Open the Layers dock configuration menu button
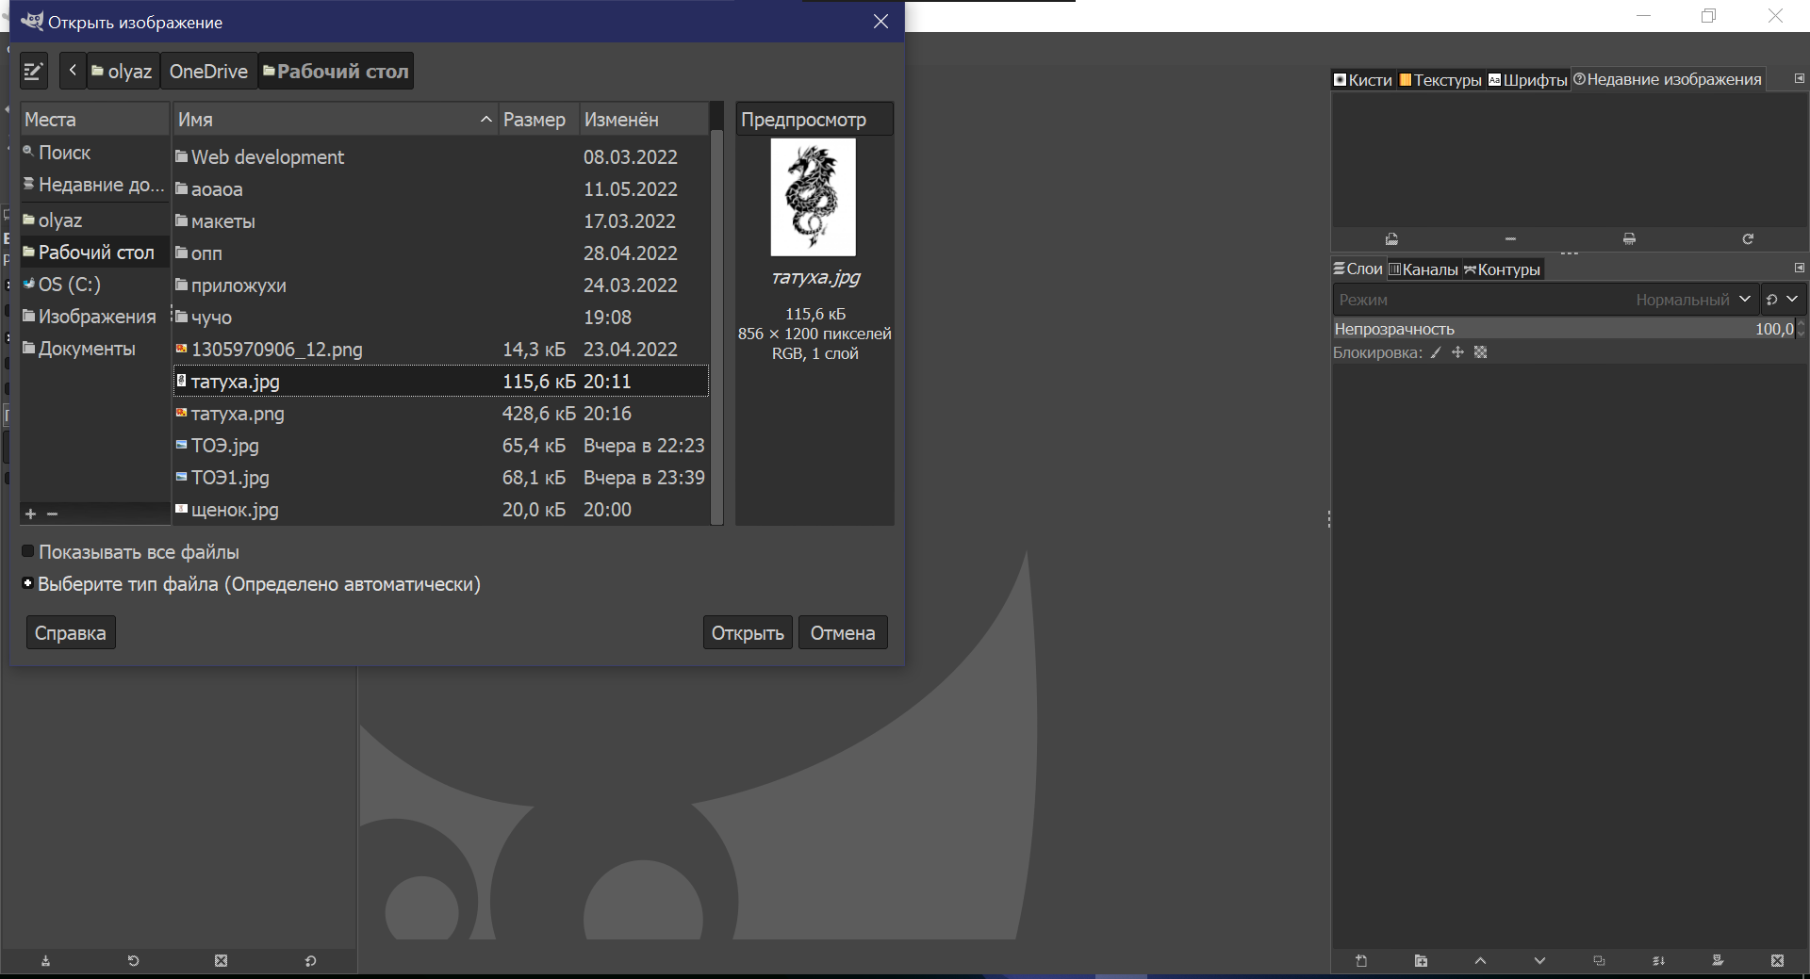The height and width of the screenshot is (979, 1810). point(1799,269)
